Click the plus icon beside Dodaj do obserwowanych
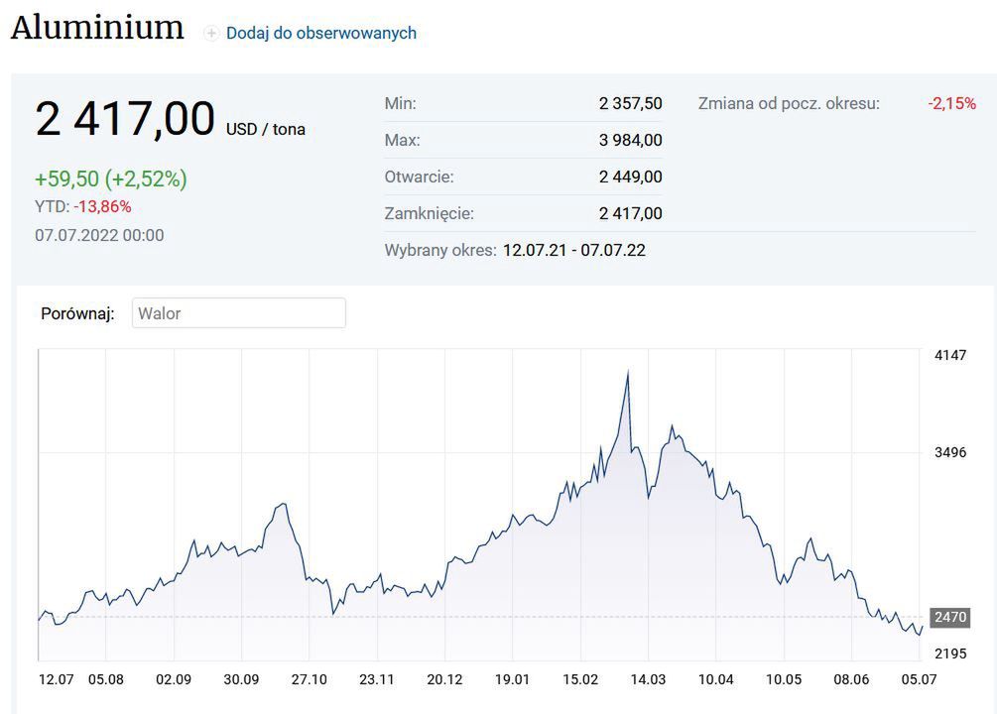 (211, 33)
